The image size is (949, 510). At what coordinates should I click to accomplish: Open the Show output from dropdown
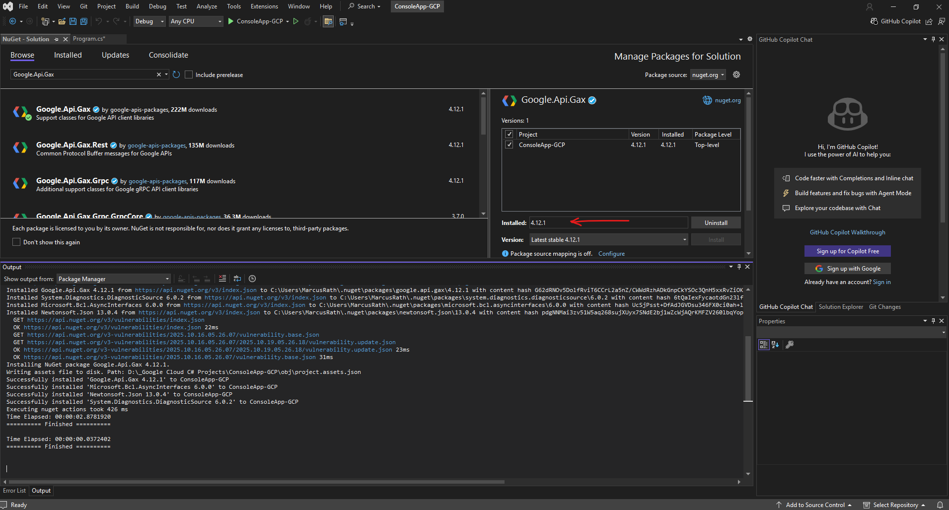pos(114,279)
